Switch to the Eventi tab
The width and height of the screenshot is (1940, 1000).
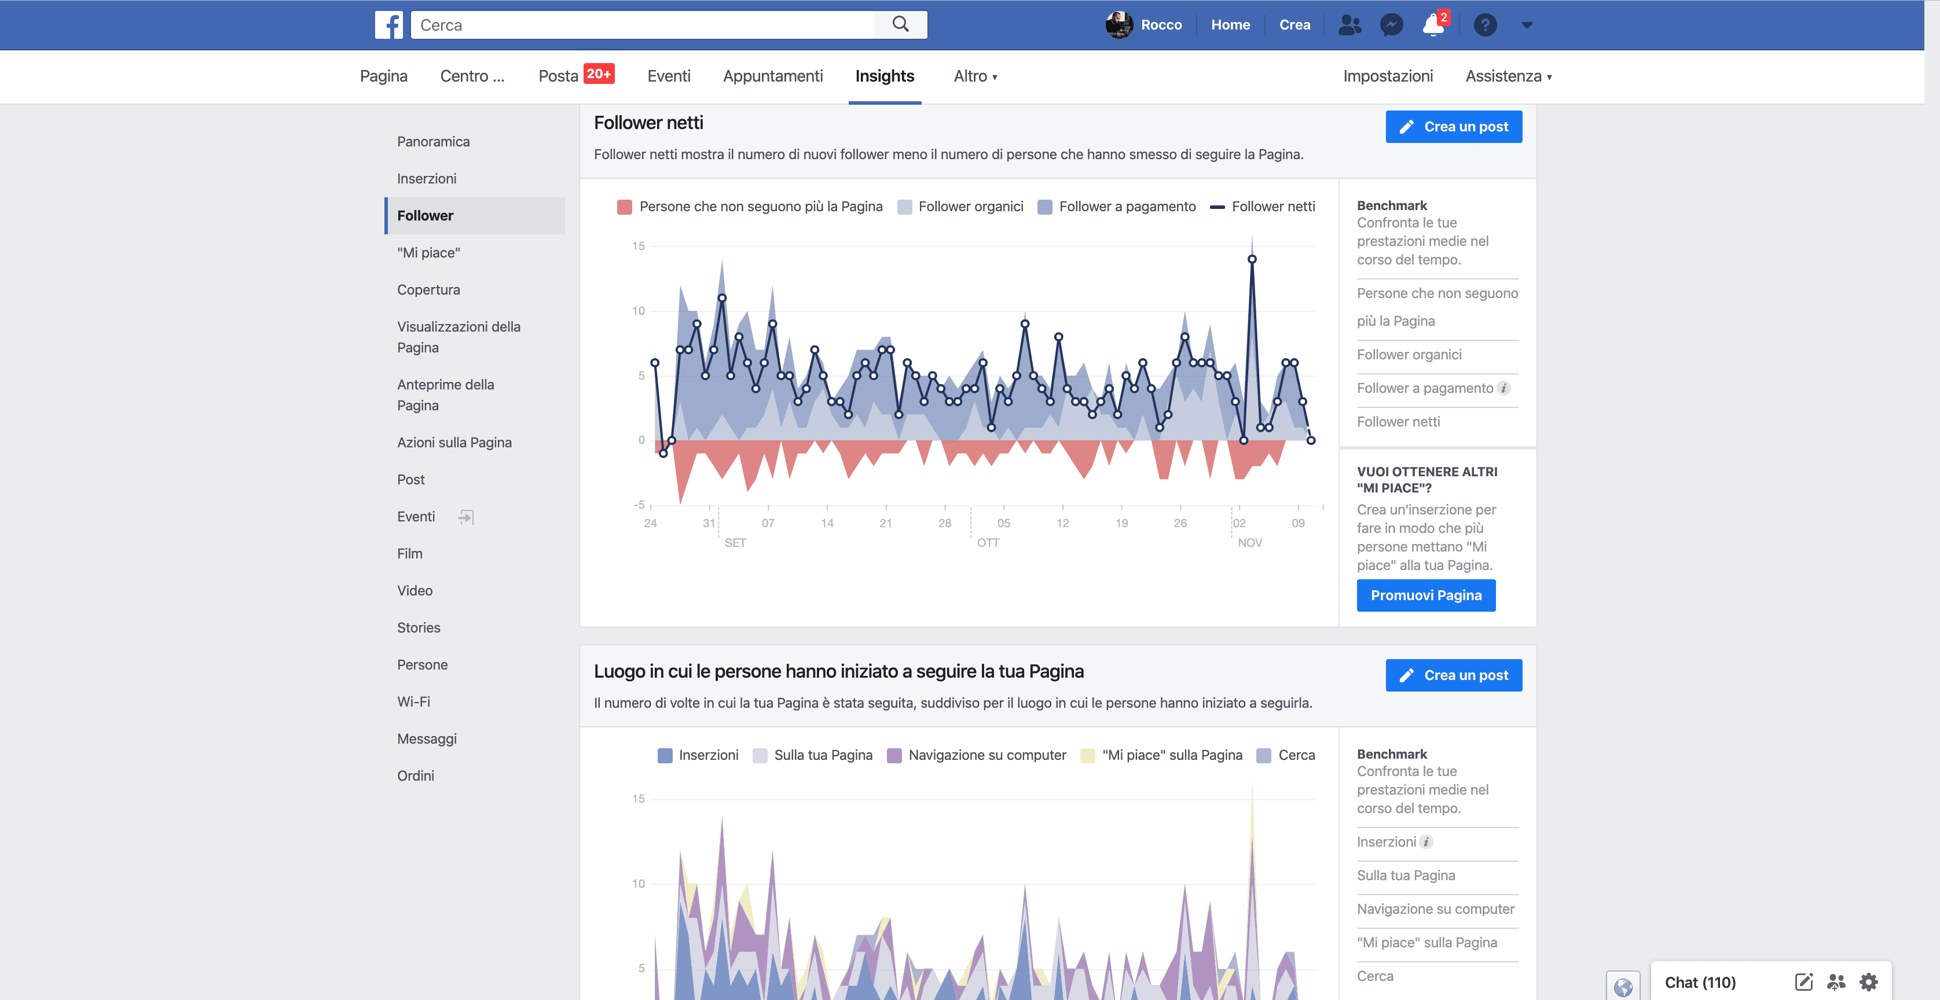[x=668, y=76]
